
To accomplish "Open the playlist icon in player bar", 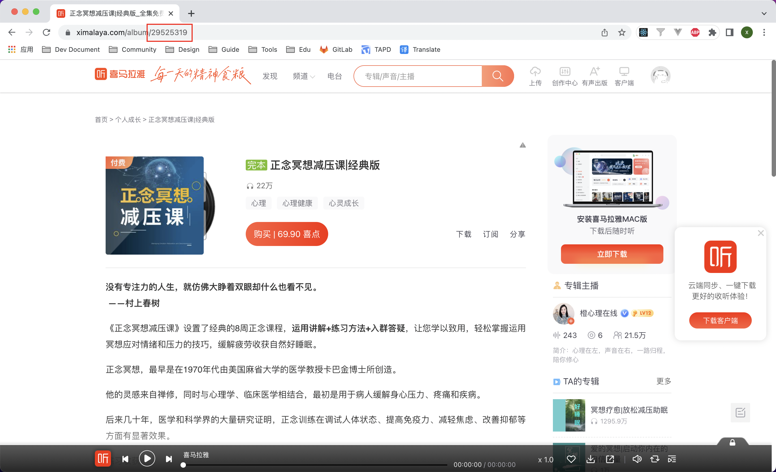I will [672, 459].
